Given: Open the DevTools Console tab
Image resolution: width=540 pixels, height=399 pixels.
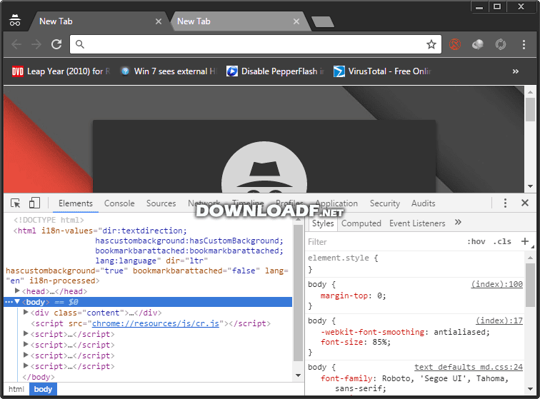Looking at the screenshot, I should (x=119, y=203).
